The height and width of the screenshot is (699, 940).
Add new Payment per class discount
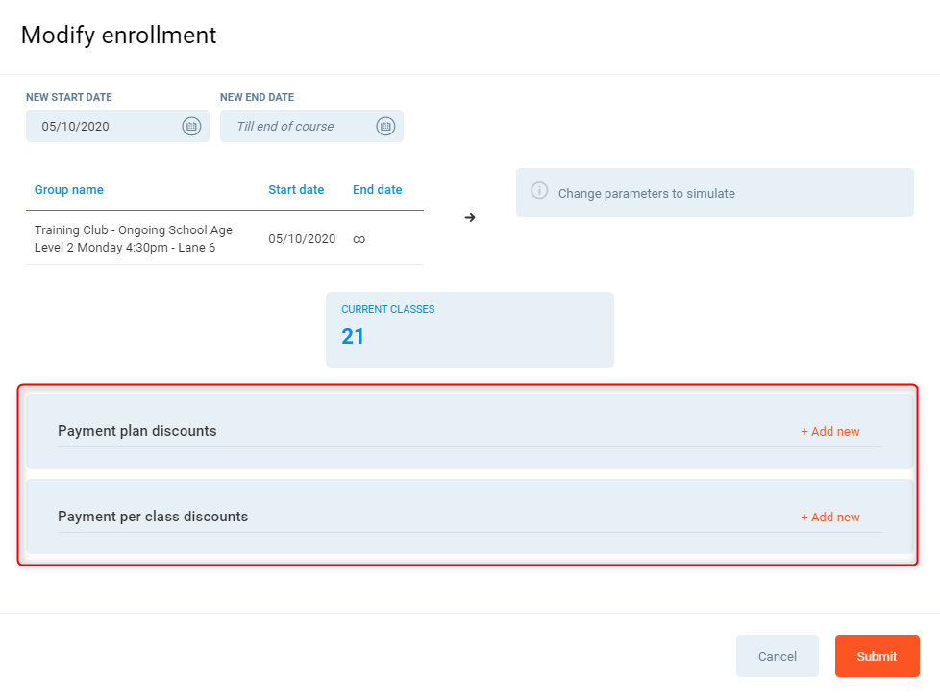(829, 518)
